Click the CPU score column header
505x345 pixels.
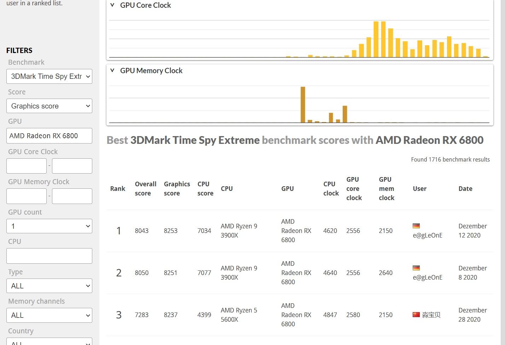point(205,189)
